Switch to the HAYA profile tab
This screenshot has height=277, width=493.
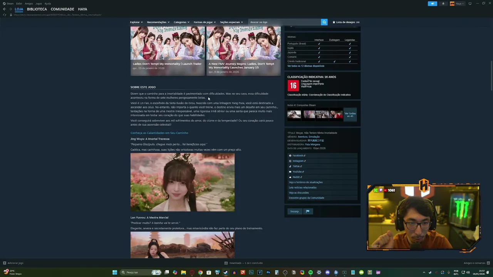(x=82, y=9)
